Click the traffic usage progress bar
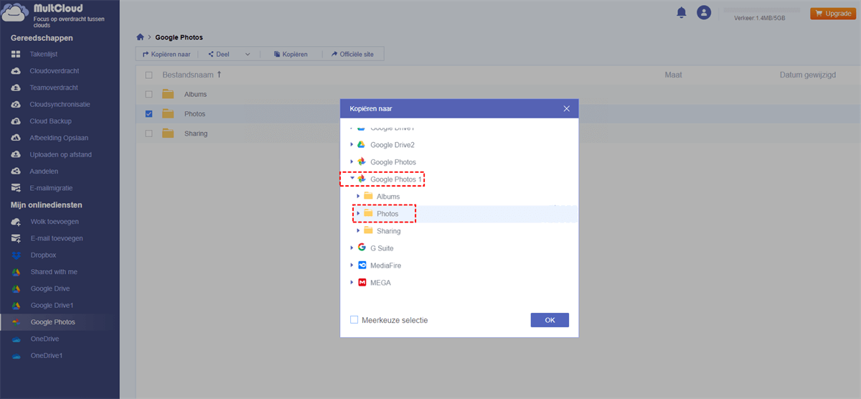This screenshot has width=861, height=399. tap(761, 10)
